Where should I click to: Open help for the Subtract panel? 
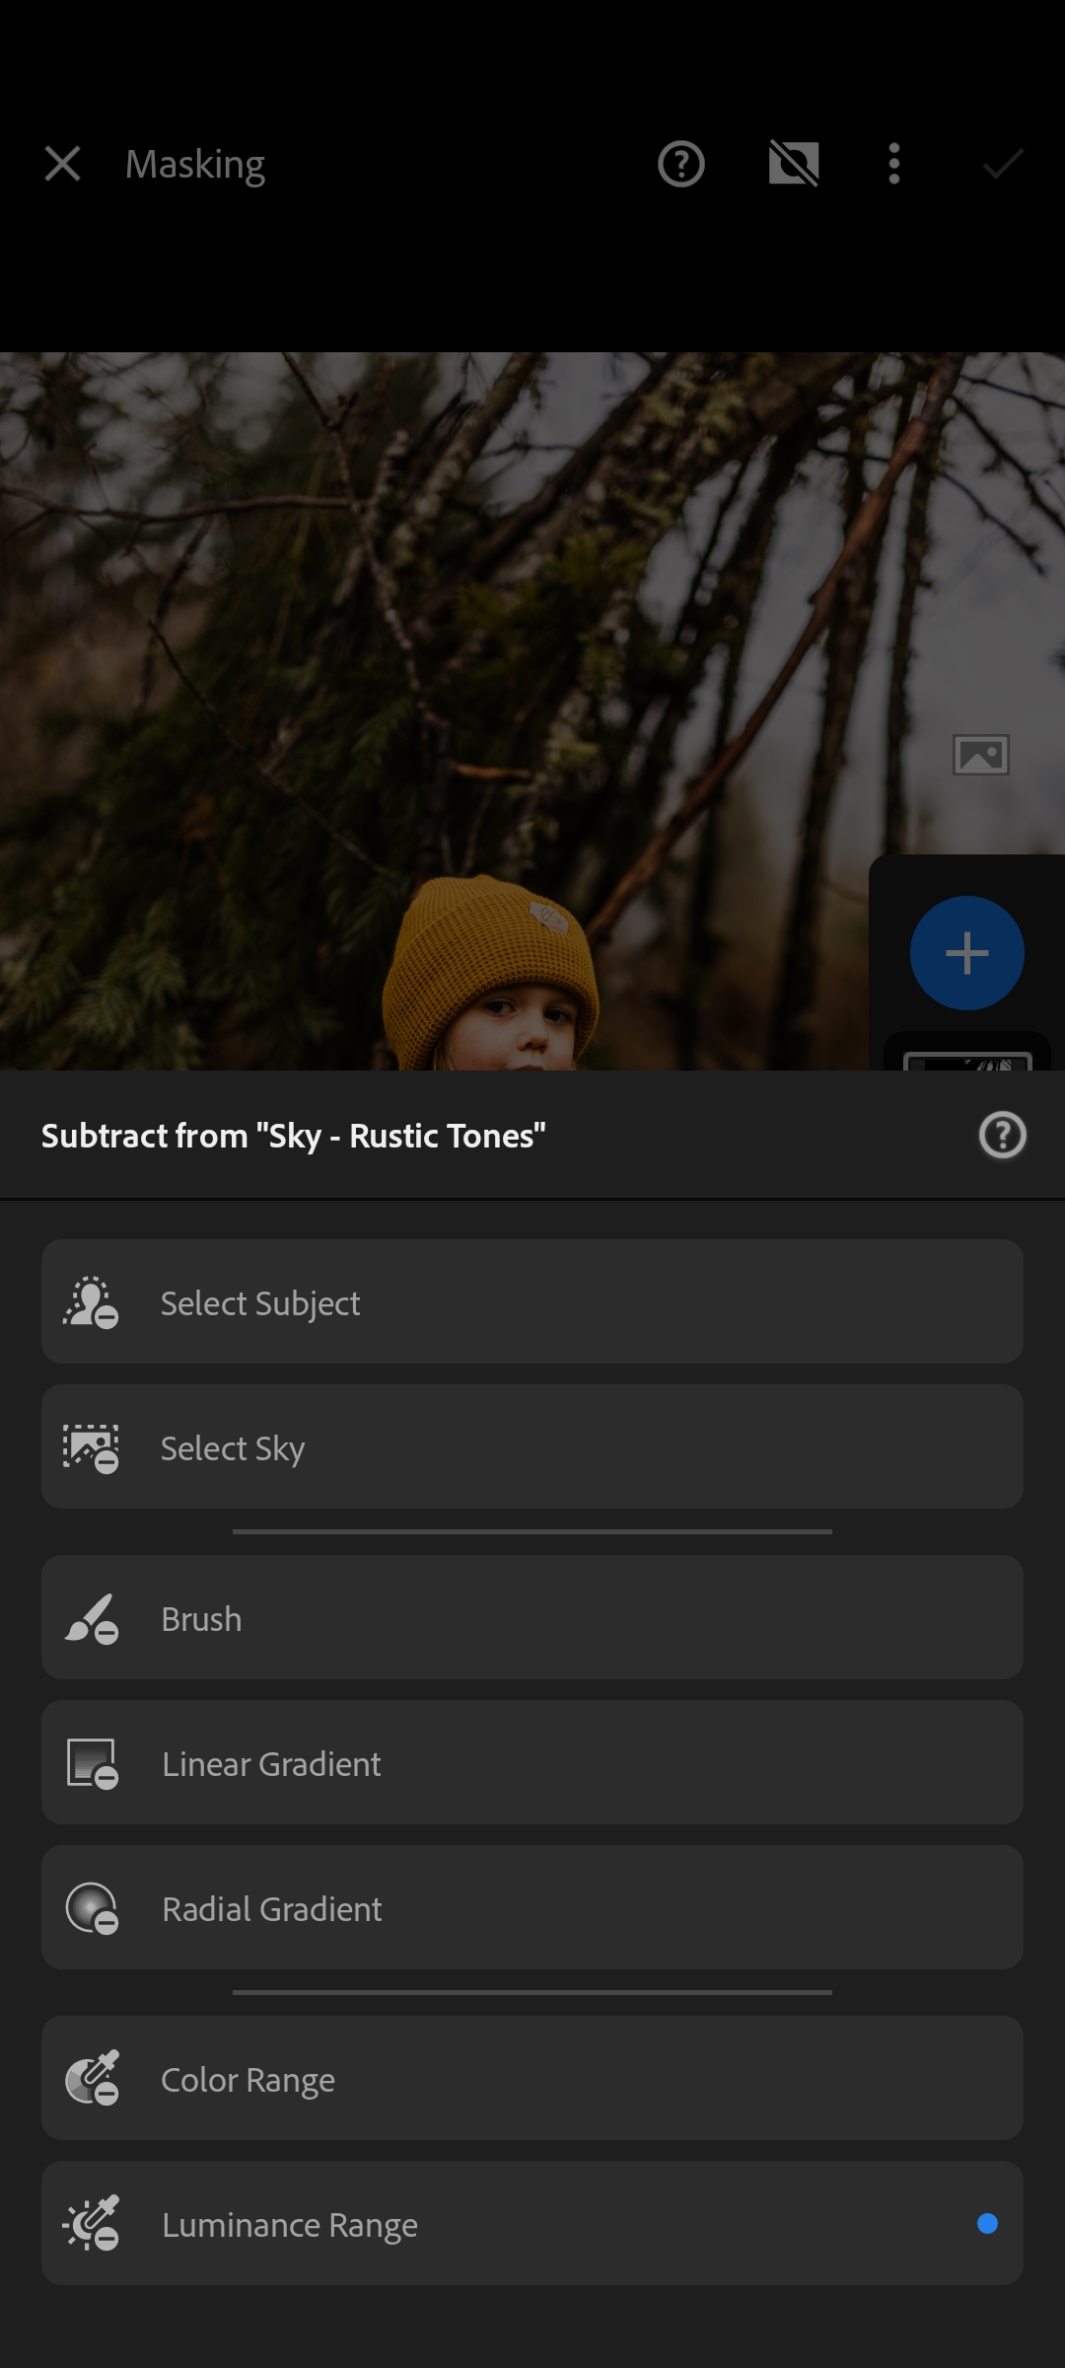click(x=1003, y=1136)
